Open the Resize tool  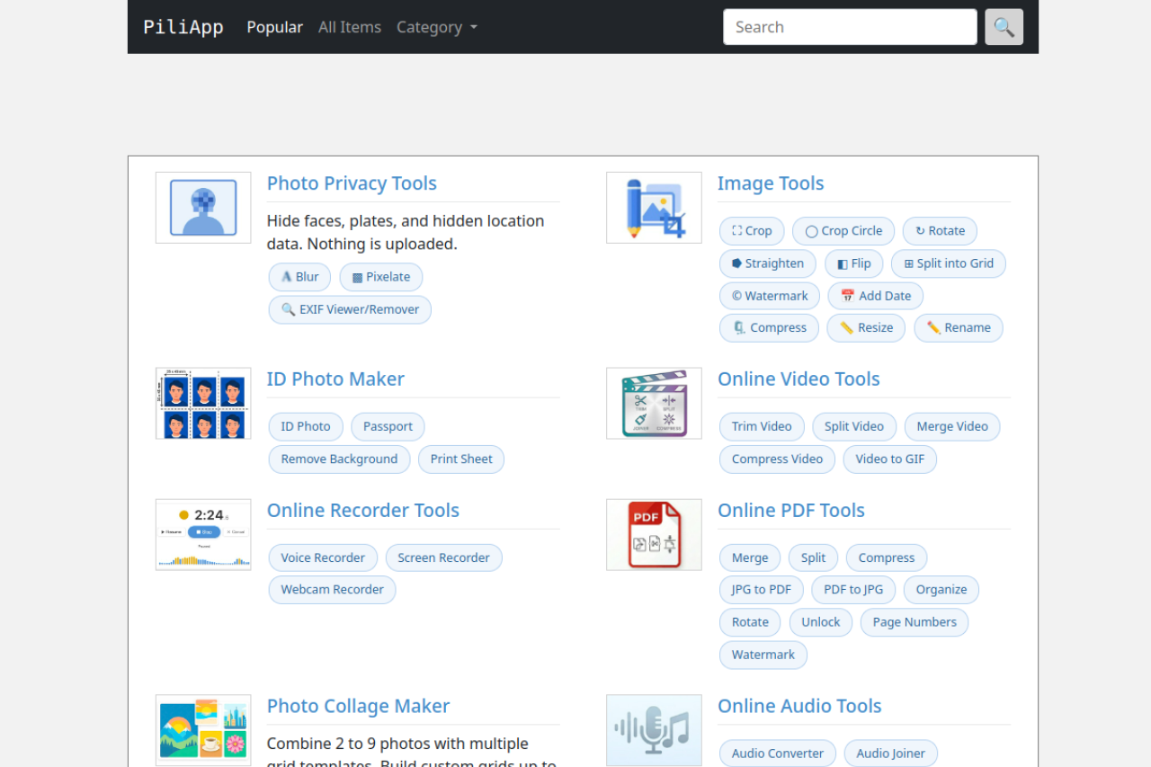tap(866, 328)
